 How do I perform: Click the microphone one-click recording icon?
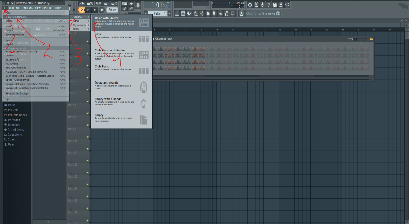click(262, 5)
